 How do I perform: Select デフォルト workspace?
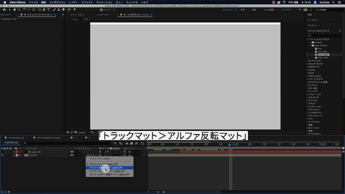[228, 10]
